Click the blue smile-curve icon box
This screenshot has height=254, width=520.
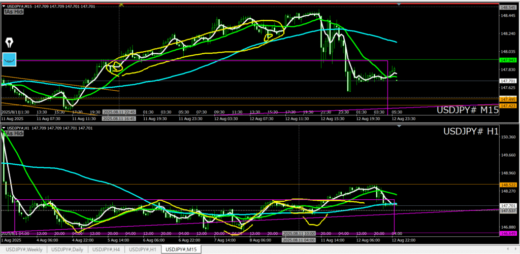(9, 59)
